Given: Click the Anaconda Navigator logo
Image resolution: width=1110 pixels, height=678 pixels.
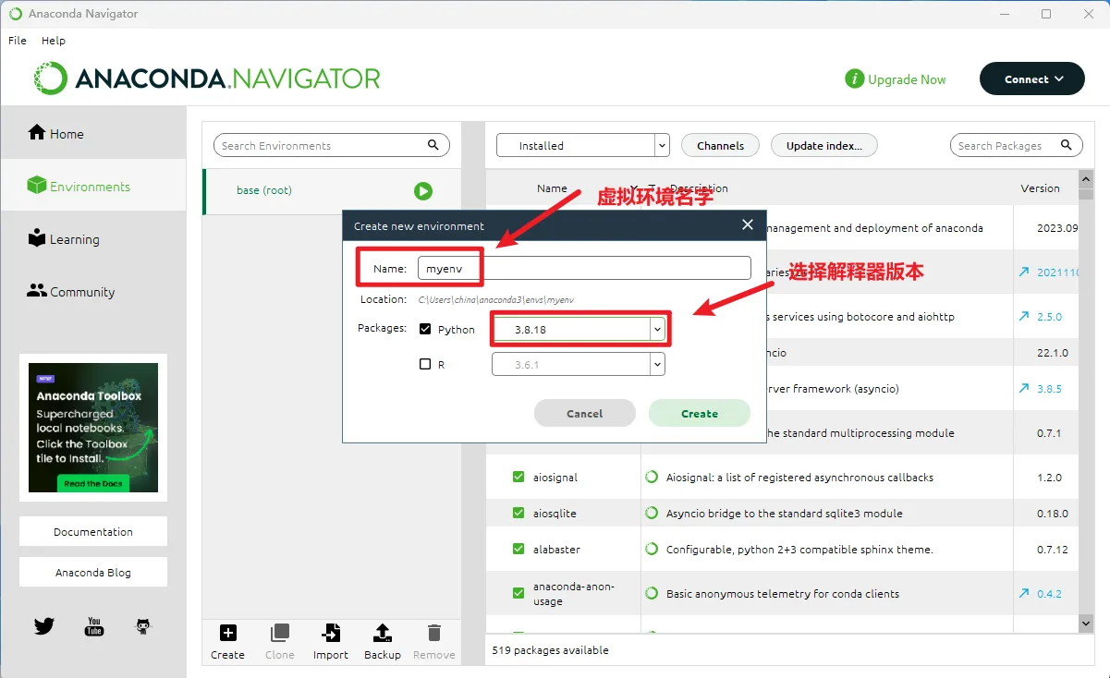Looking at the screenshot, I should point(207,79).
